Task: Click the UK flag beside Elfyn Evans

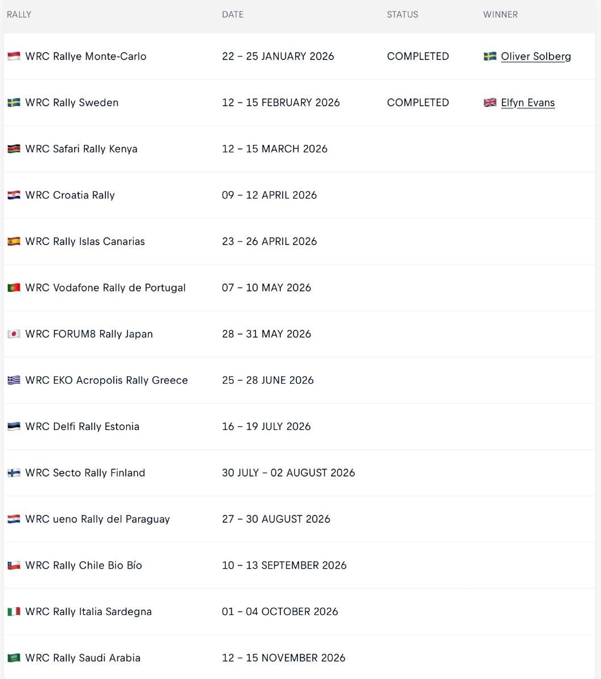Action: (490, 102)
